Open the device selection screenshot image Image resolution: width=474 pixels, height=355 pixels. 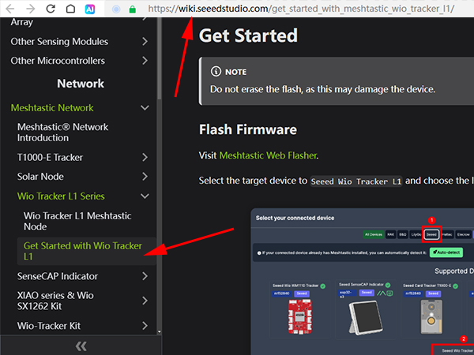coord(363,280)
